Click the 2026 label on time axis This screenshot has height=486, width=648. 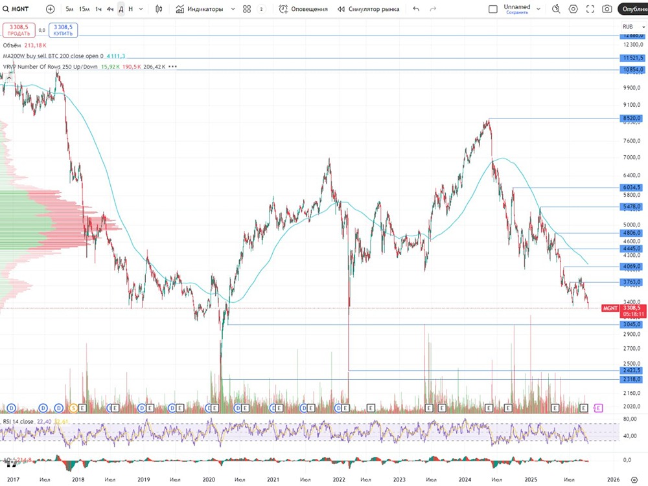pyautogui.click(x=613, y=479)
